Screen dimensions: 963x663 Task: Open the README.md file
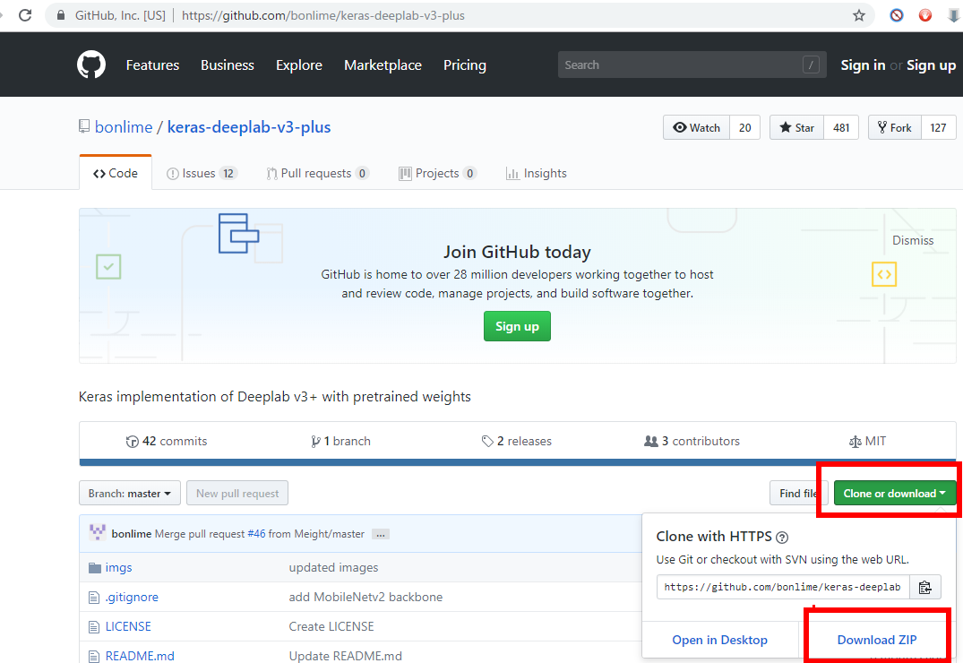(140, 656)
